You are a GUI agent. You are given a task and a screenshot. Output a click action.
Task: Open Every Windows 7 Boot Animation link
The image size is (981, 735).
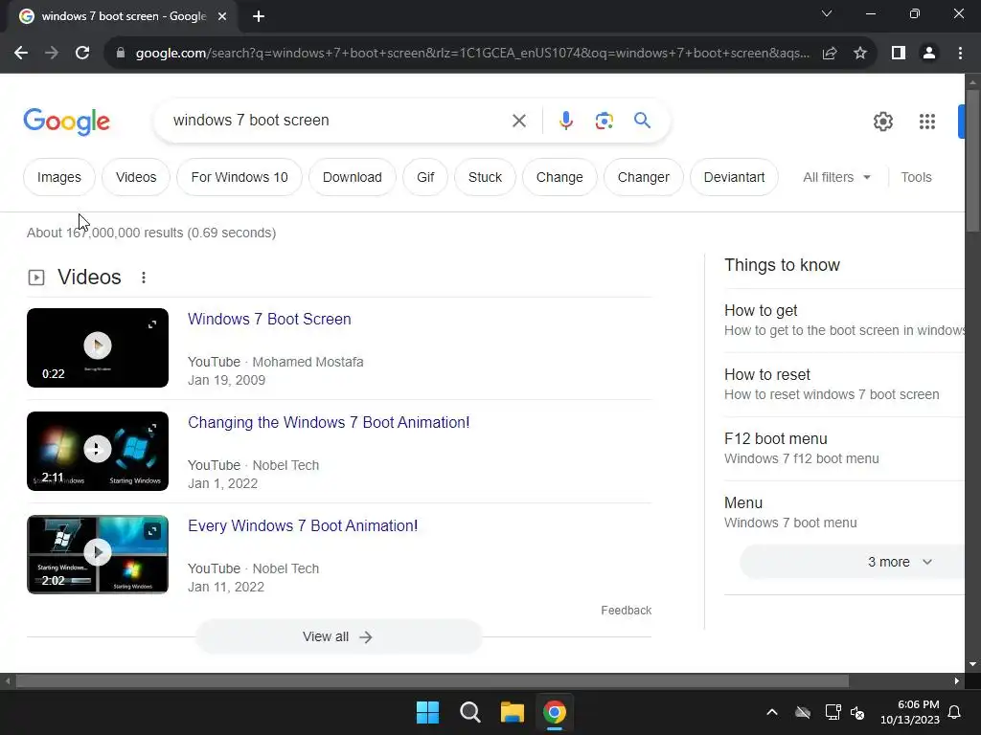click(x=303, y=526)
